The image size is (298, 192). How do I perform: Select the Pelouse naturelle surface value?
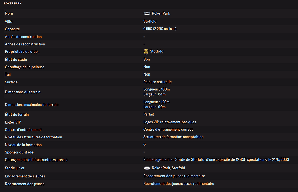[157, 82]
